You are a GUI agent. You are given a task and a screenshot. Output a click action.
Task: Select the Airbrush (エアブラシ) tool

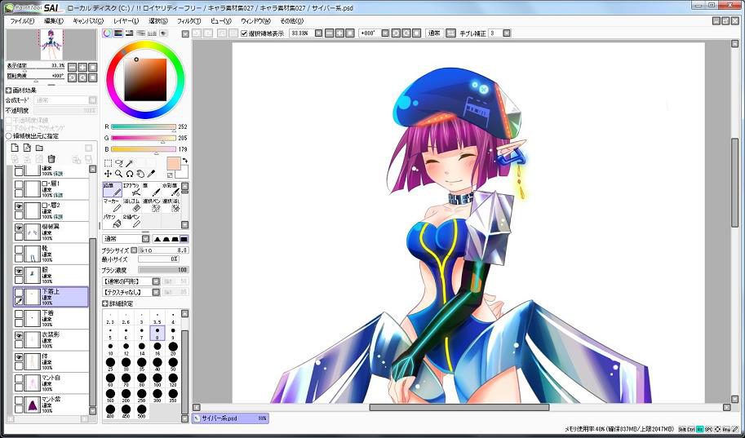click(131, 189)
